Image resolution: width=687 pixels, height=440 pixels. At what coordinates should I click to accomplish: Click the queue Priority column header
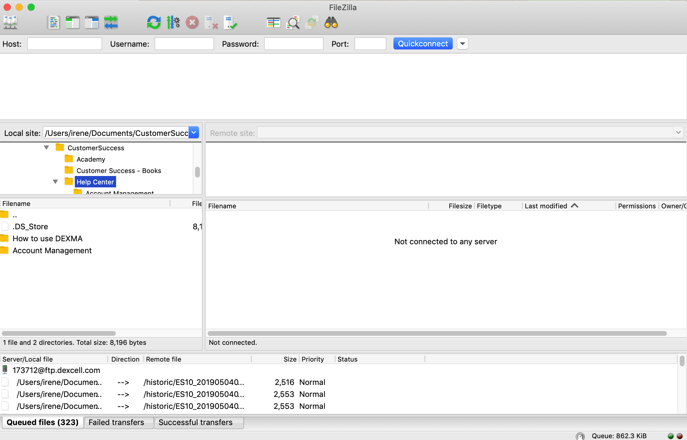[x=317, y=359]
